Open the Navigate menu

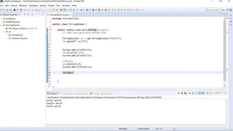click(33, 5)
